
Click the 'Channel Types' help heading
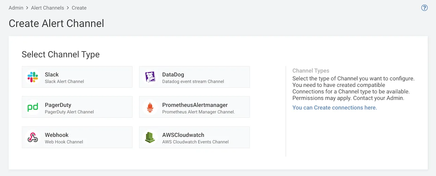(311, 71)
